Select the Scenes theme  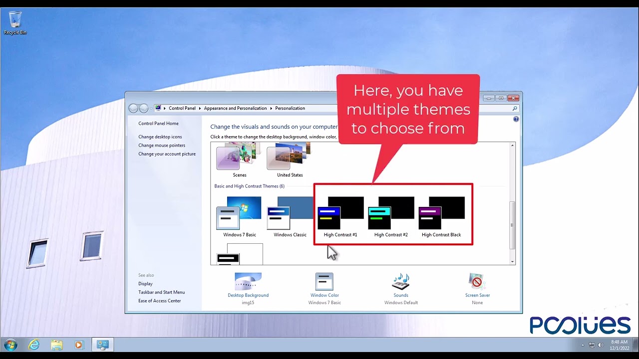240,160
